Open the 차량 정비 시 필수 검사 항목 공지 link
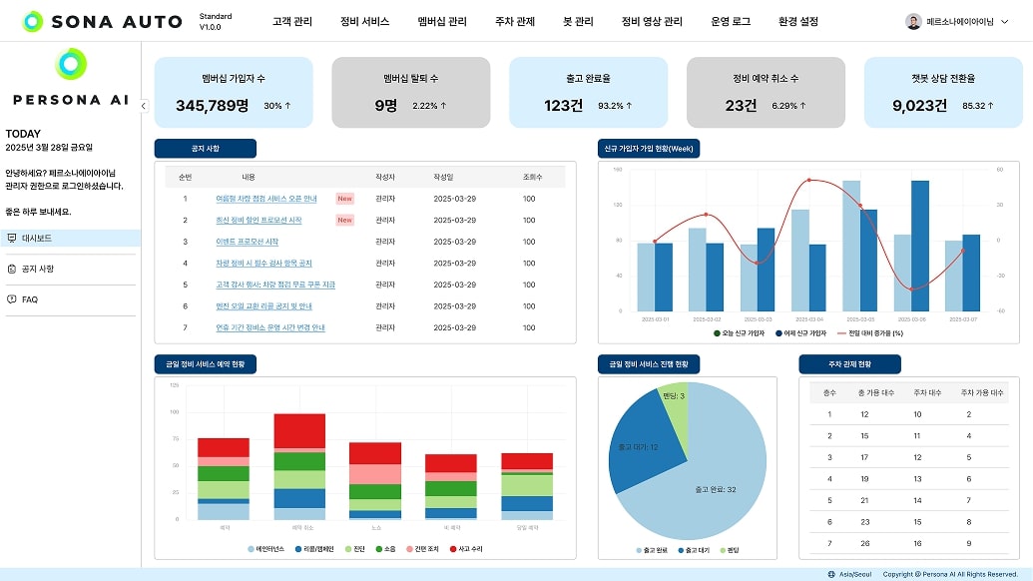 (x=263, y=264)
